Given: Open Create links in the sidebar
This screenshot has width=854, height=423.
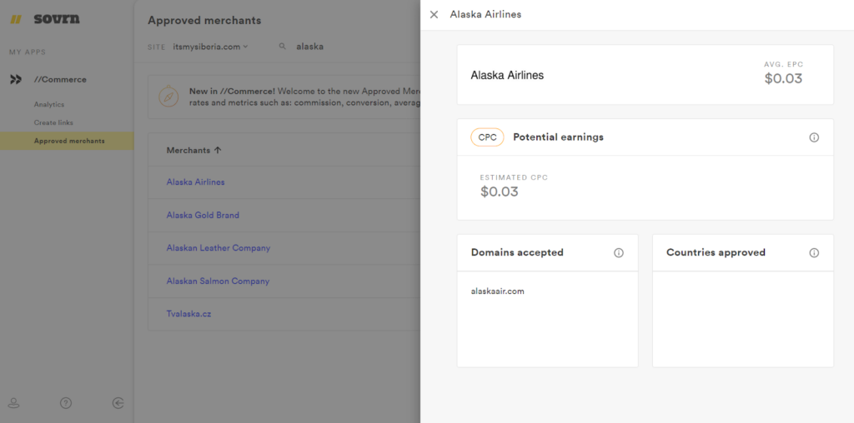Looking at the screenshot, I should pos(53,123).
